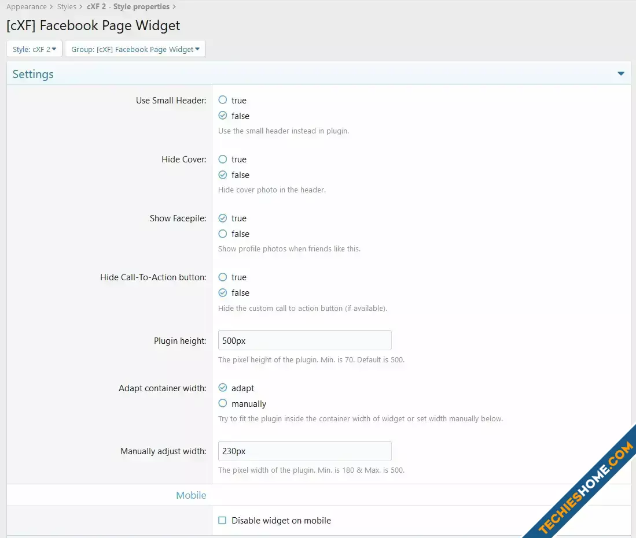Select true for Hide Cover
Viewport: 636px width, 538px height.
point(223,159)
